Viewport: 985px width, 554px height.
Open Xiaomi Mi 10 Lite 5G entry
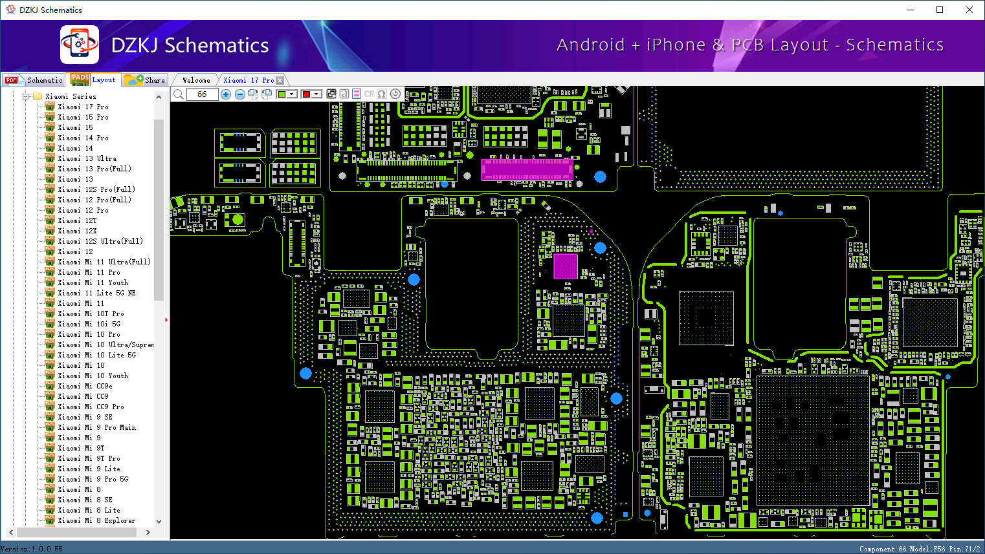point(96,355)
